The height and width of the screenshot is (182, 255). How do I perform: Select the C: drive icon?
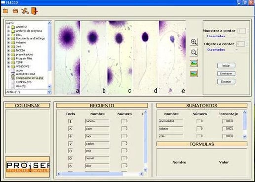(8, 23)
